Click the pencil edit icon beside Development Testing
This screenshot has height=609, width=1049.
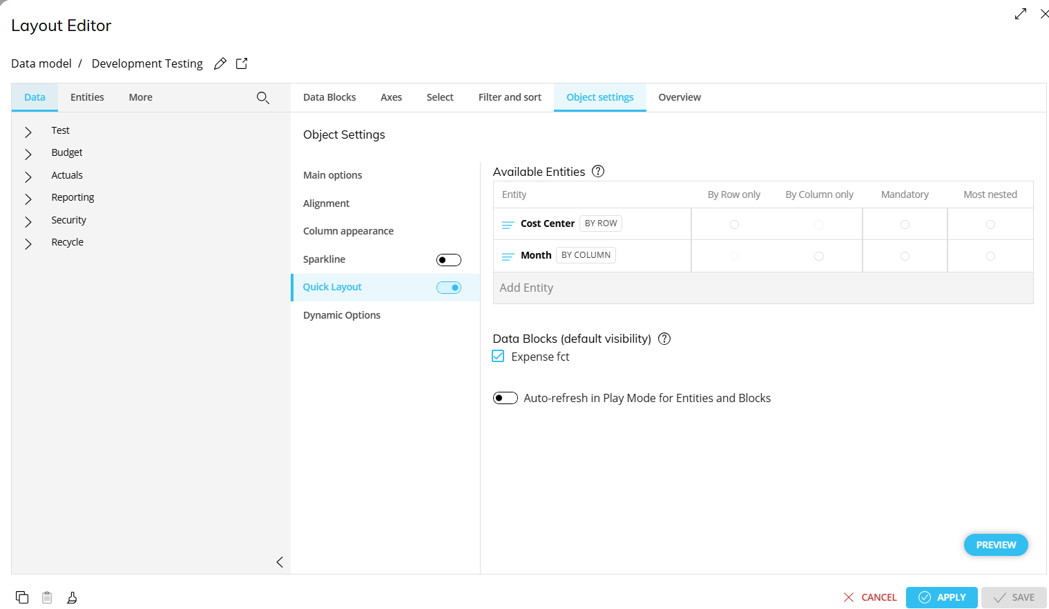(220, 63)
